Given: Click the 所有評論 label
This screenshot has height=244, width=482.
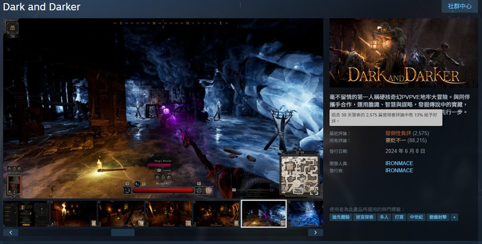Looking at the screenshot, I should pos(340,141).
